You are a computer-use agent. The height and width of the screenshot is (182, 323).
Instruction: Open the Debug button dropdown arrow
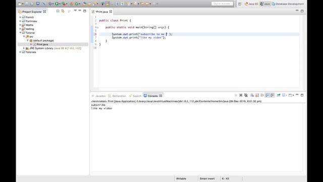point(53,4)
